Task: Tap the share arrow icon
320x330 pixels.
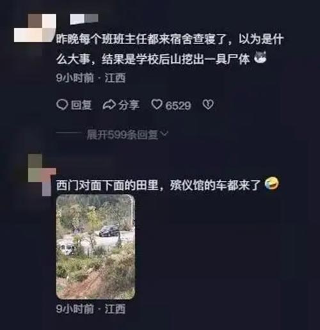Action: (109, 105)
